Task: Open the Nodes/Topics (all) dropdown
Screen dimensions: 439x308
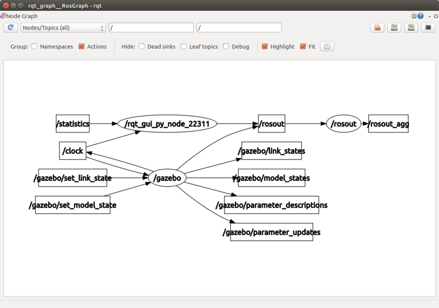Action: [x=63, y=27]
